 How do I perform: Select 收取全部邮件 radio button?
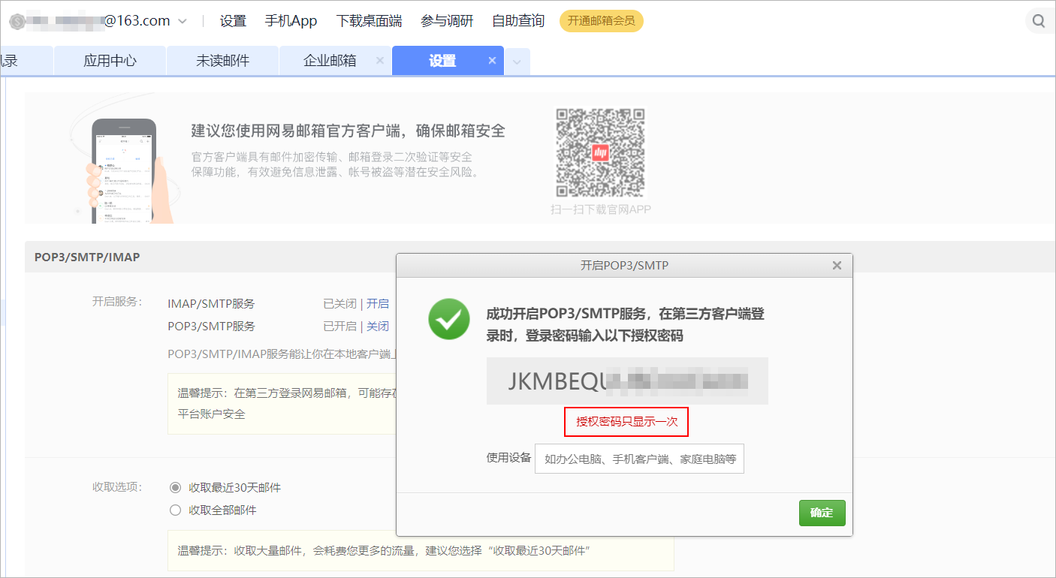click(176, 510)
